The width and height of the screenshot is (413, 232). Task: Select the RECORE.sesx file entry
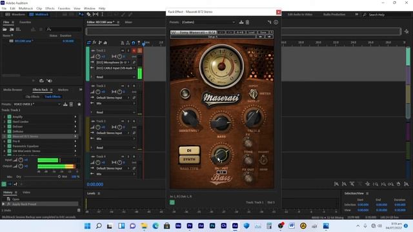[x=24, y=41]
